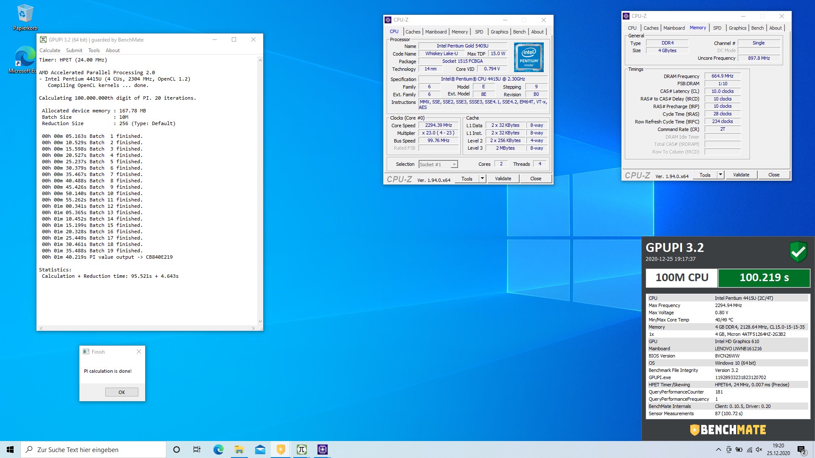815x458 pixels.
Task: Click the BenchMate logo at panel bottom
Action: (728, 430)
